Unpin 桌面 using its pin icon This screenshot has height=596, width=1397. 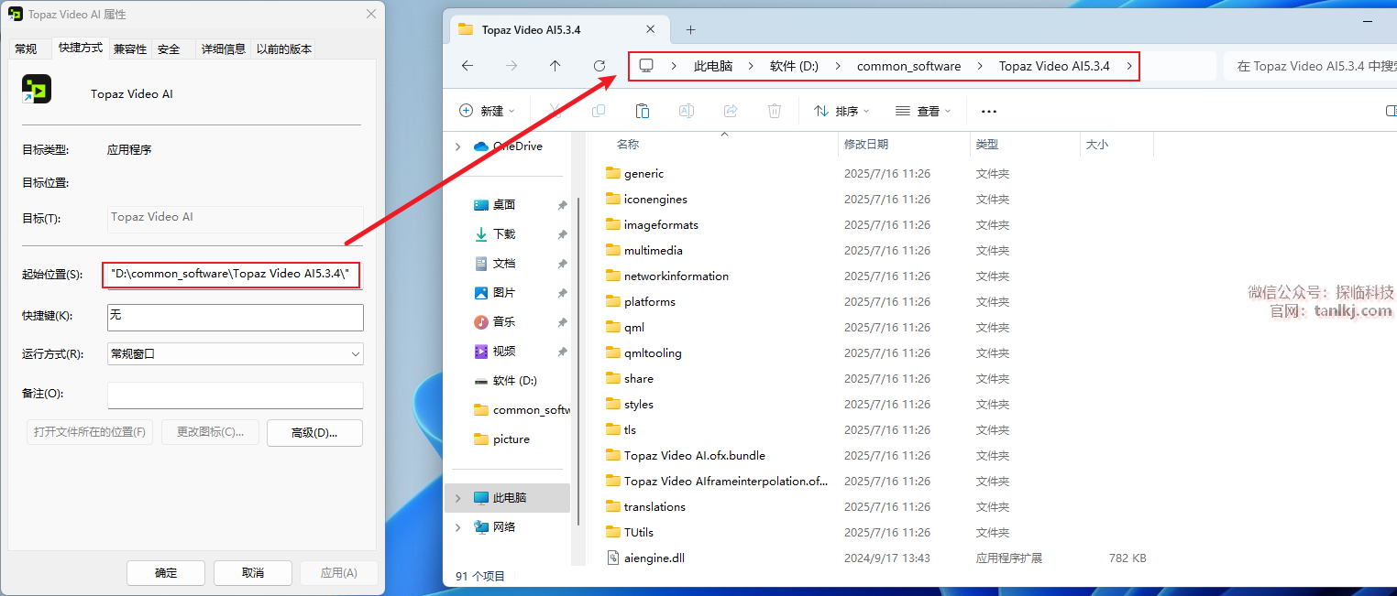click(x=562, y=205)
